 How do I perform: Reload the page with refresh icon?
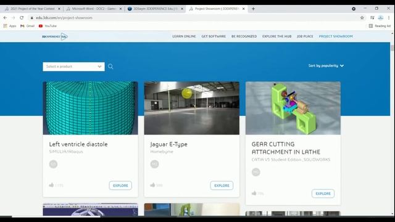click(22, 18)
